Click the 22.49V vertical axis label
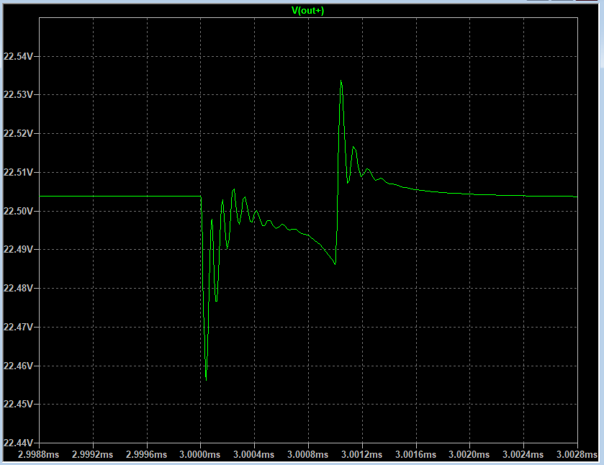This screenshot has height=465, width=604. 18,249
